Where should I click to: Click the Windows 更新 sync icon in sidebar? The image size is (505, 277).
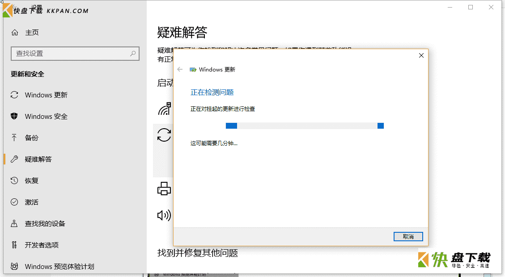coord(14,95)
